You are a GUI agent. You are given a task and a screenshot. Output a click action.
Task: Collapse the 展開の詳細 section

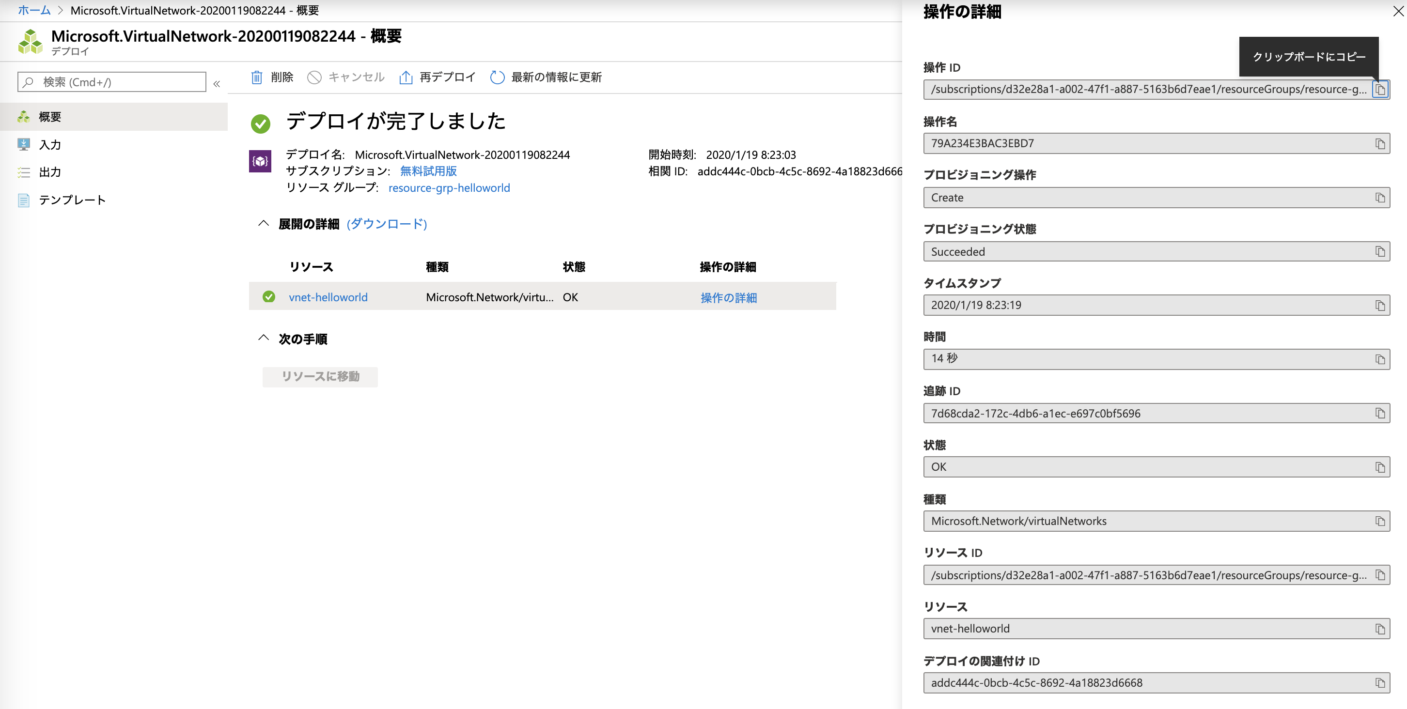[263, 223]
